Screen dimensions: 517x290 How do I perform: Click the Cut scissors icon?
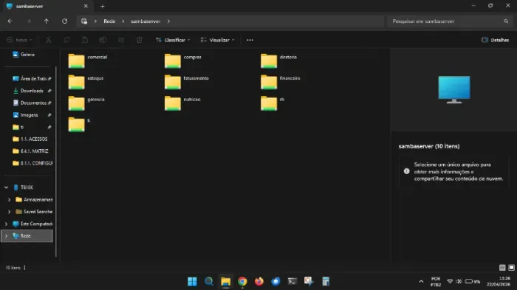[49, 40]
